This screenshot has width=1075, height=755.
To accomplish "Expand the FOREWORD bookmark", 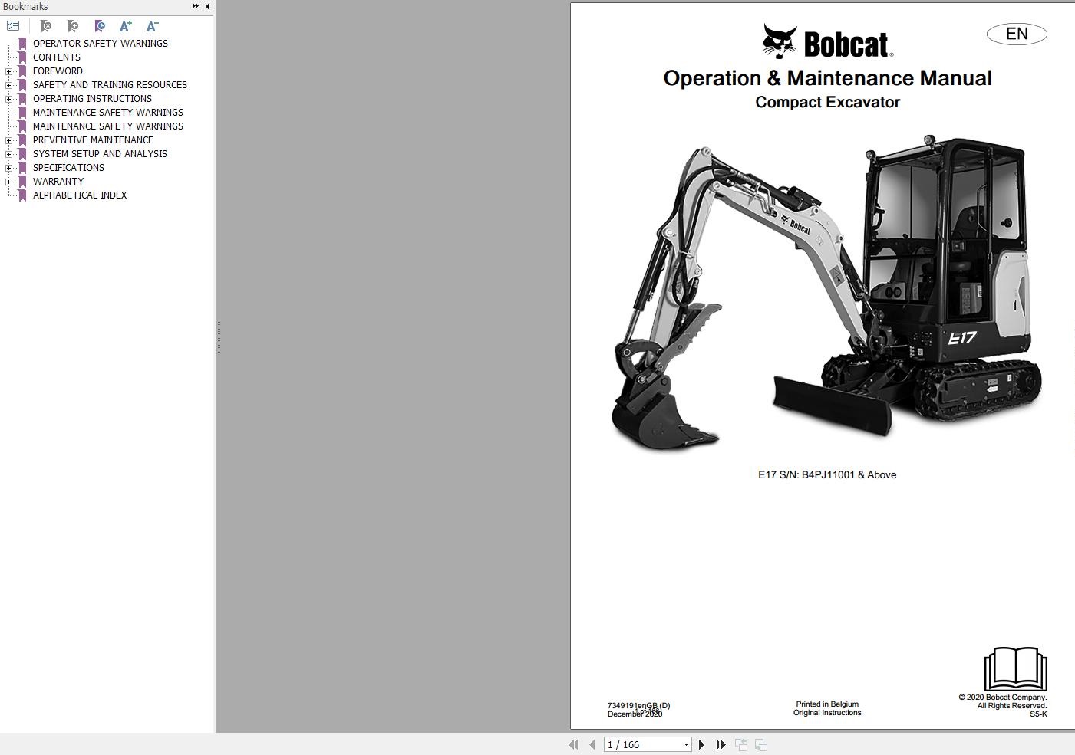I will [8, 71].
